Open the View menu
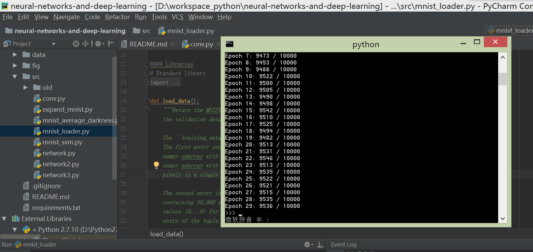Screen dimensions: 533x252 pyautogui.click(x=42, y=17)
